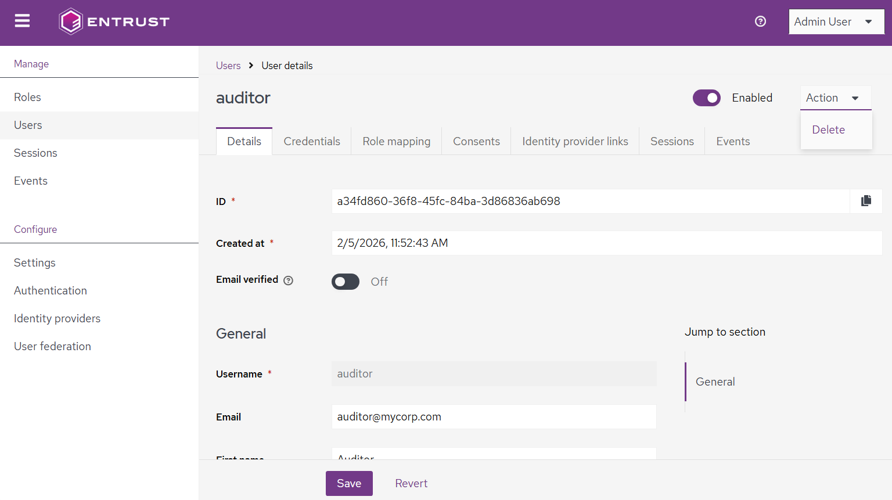Open the hamburger navigation menu

tap(22, 21)
